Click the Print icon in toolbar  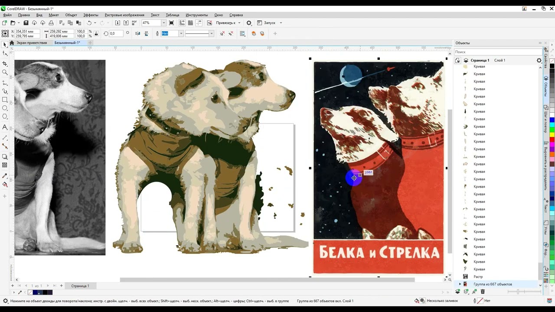coord(51,23)
